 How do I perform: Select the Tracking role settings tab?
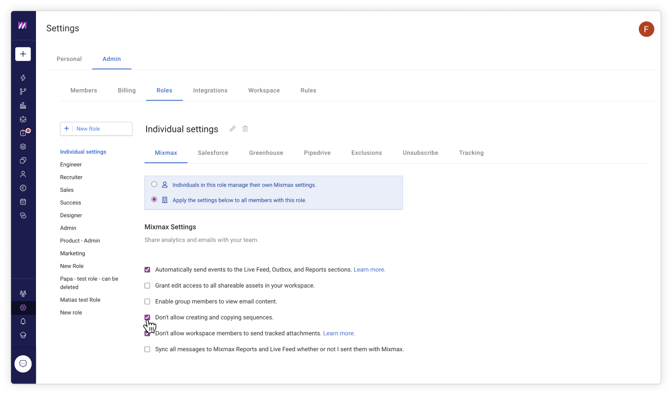tap(471, 153)
